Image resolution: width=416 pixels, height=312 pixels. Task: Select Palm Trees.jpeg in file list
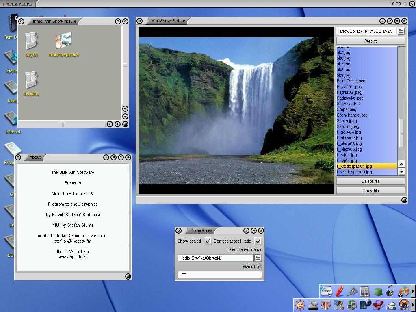click(367, 81)
